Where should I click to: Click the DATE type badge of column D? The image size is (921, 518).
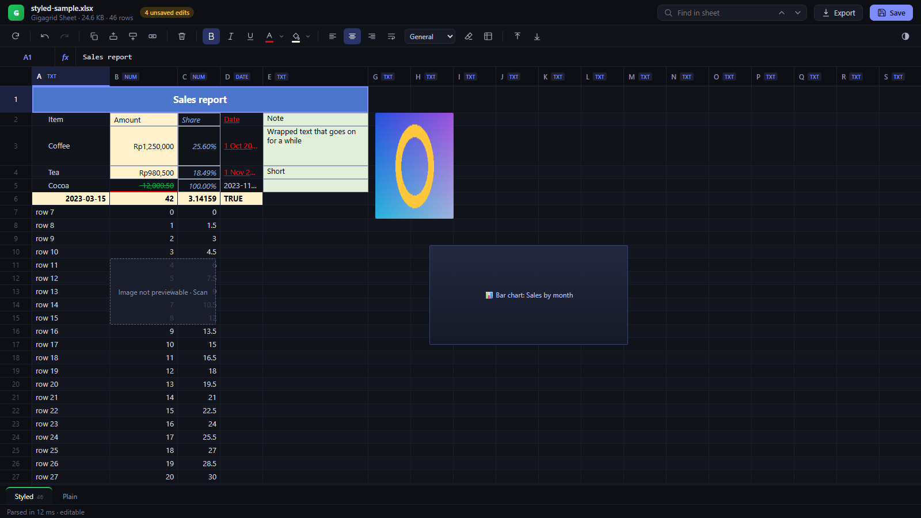tap(242, 77)
